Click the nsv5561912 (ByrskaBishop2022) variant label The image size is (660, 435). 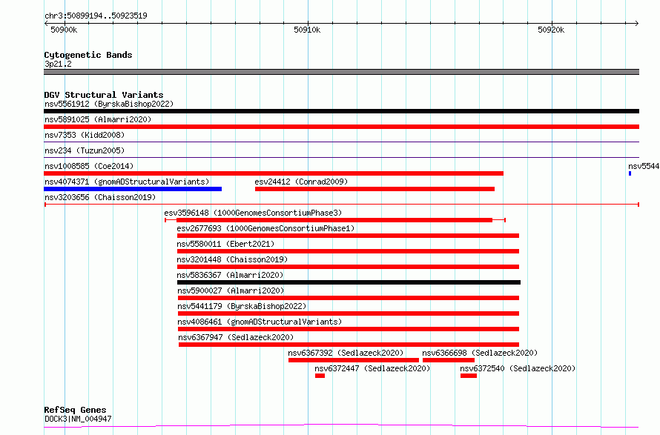coord(109,104)
